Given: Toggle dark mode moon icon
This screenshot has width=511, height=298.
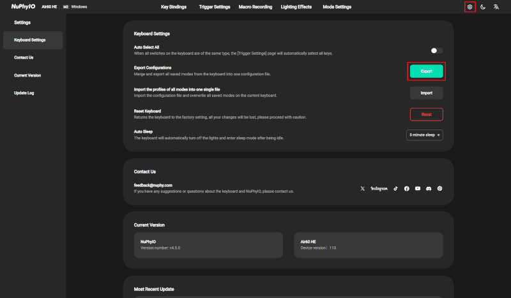Looking at the screenshot, I should pos(483,7).
